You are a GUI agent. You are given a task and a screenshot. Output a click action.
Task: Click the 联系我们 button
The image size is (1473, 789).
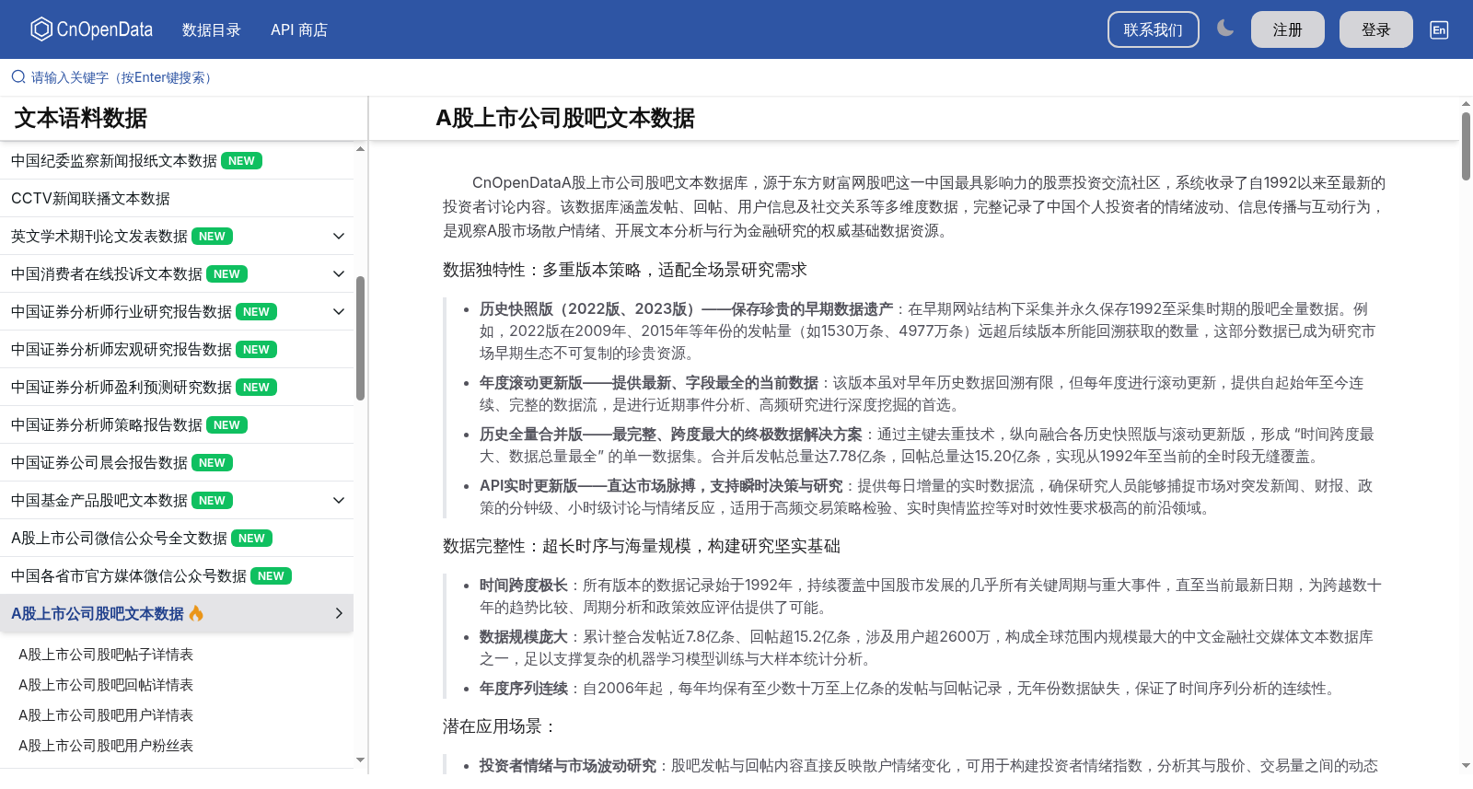(x=1153, y=29)
